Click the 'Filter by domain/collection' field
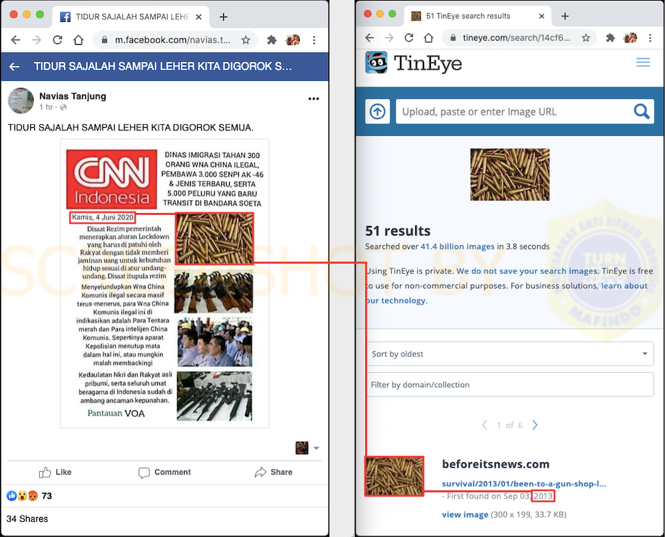This screenshot has height=537, width=665. click(x=509, y=385)
